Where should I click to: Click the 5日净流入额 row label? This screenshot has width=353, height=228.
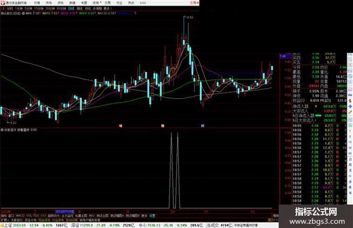pos(303,116)
